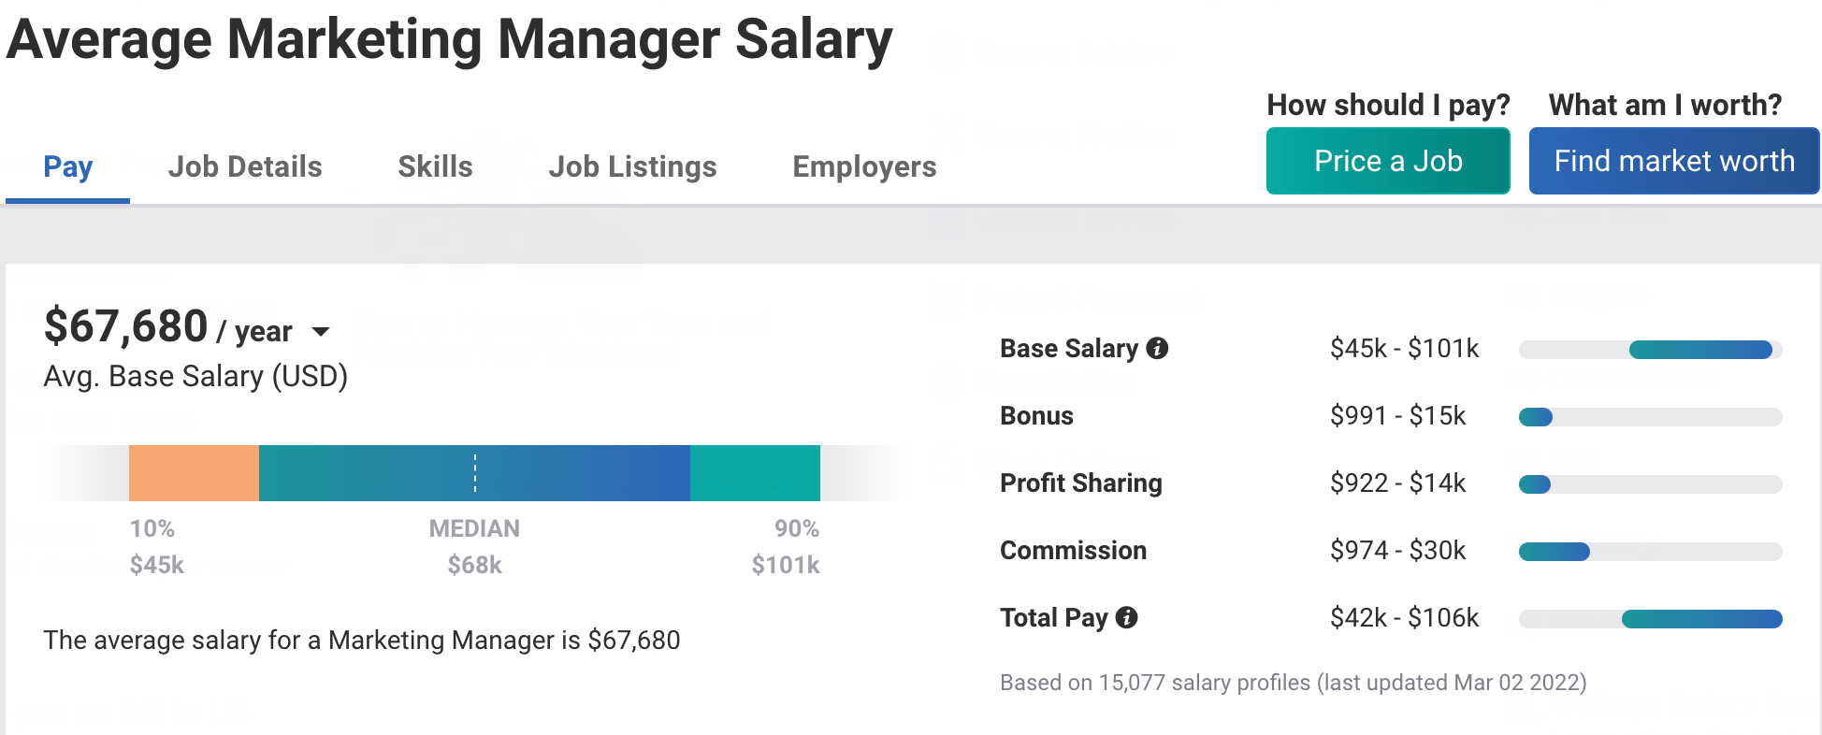The height and width of the screenshot is (735, 1822).
Task: Select the Skills tab
Action: pos(435,167)
